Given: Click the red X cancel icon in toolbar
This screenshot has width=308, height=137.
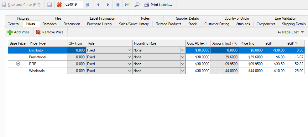Looking at the screenshot, I should tap(59, 5).
